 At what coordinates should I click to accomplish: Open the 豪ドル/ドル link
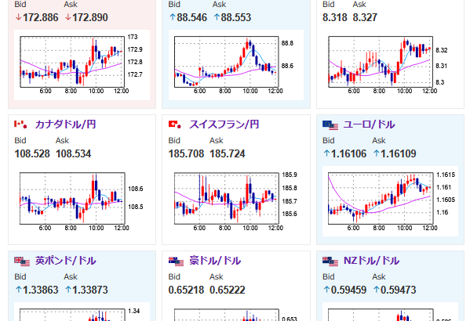215,261
